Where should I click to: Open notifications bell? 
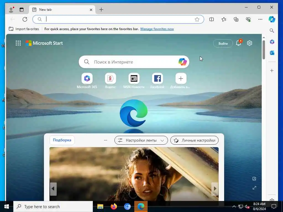point(239,43)
